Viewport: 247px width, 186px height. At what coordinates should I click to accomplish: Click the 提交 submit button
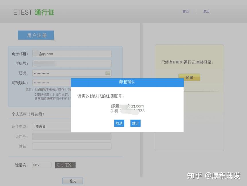(x=72, y=181)
